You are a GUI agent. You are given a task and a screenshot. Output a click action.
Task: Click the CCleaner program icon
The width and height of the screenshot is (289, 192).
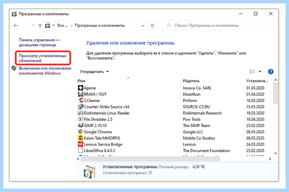(x=80, y=100)
